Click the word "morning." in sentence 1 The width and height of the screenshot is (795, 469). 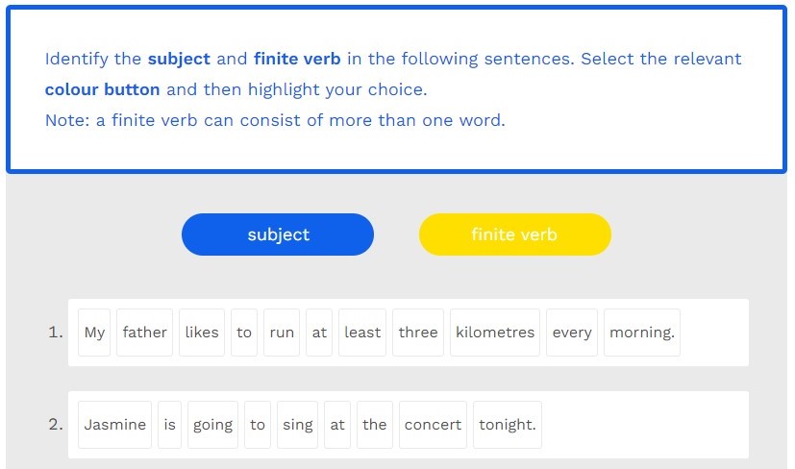click(x=642, y=333)
